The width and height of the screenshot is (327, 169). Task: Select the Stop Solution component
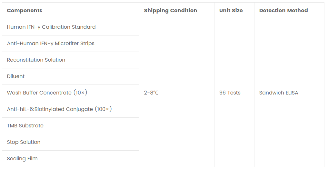pyautogui.click(x=24, y=142)
